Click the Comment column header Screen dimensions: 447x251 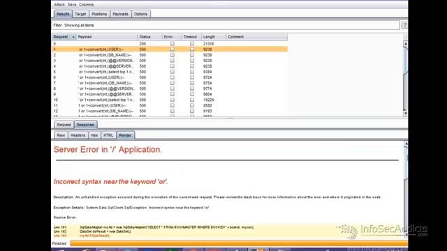click(x=256, y=37)
